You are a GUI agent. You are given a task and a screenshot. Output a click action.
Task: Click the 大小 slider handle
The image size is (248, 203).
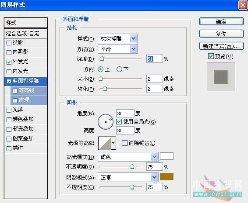(x=101, y=79)
